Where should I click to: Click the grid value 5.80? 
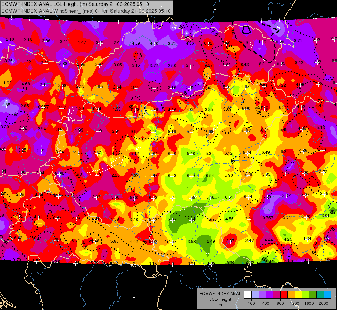pos(115,241)
